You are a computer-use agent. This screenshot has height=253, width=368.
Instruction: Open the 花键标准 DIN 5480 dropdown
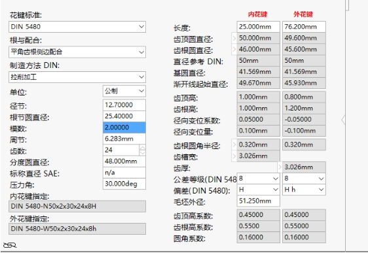coord(77,27)
